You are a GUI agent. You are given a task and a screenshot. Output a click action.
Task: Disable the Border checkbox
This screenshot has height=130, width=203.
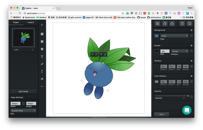pos(191,51)
